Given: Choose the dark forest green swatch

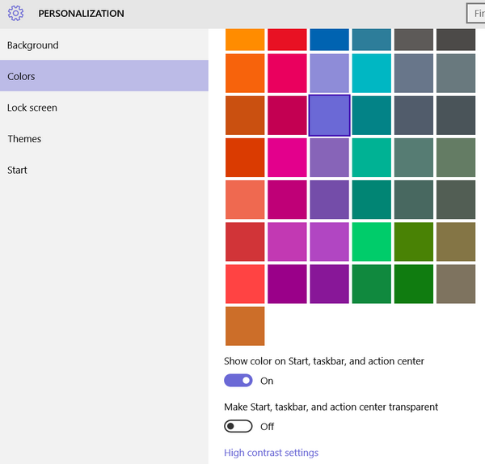Looking at the screenshot, I should coord(414,284).
